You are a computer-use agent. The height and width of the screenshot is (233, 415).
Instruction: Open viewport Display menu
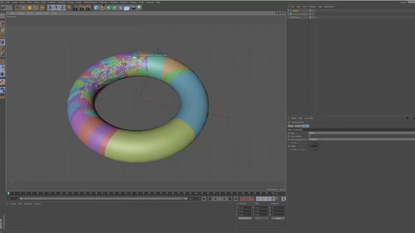(x=30, y=13)
